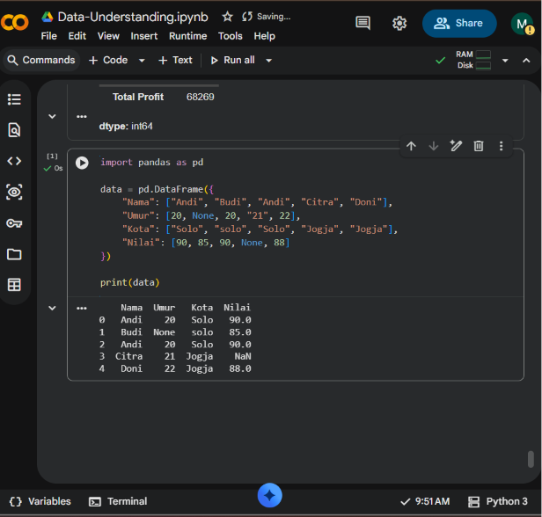The image size is (542, 517).
Task: Click the notebook title Data-Understanding.ipynb
Action: (x=133, y=17)
